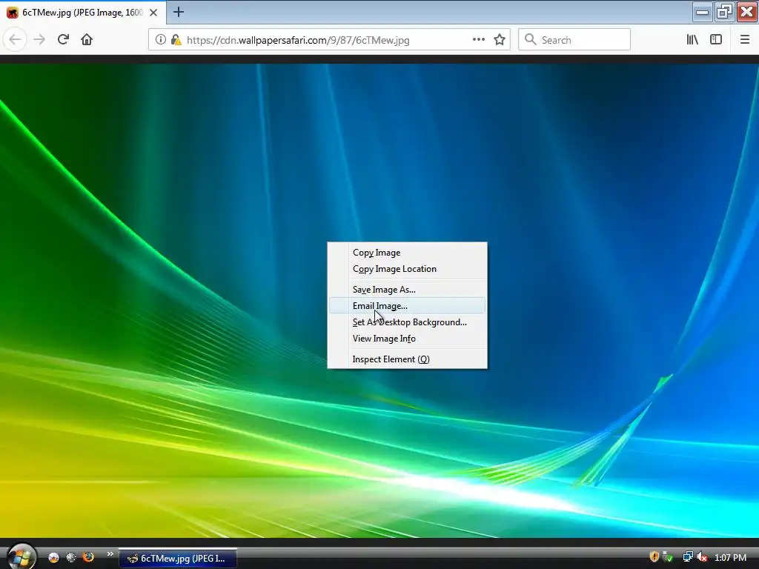Open the network tray icon
This screenshot has width=759, height=569.
[x=687, y=557]
